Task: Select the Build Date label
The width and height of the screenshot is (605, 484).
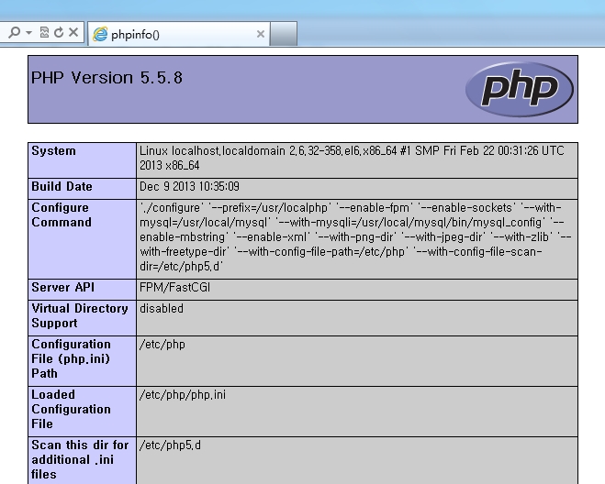Action: pos(62,186)
